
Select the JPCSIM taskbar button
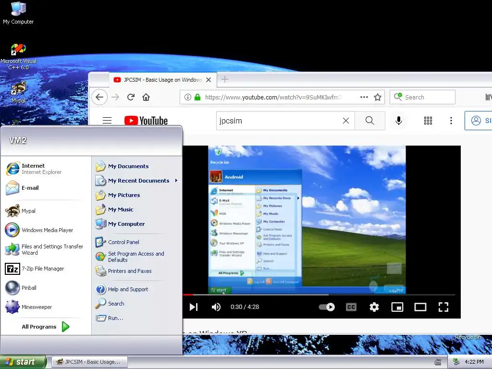(x=89, y=362)
